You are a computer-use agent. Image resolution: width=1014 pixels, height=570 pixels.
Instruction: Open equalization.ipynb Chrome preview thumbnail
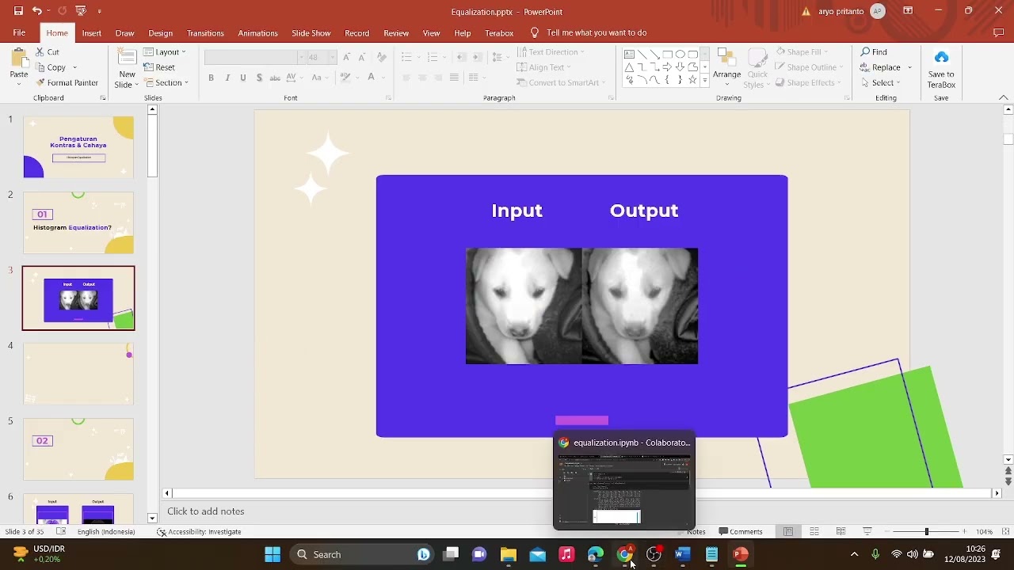(x=624, y=481)
